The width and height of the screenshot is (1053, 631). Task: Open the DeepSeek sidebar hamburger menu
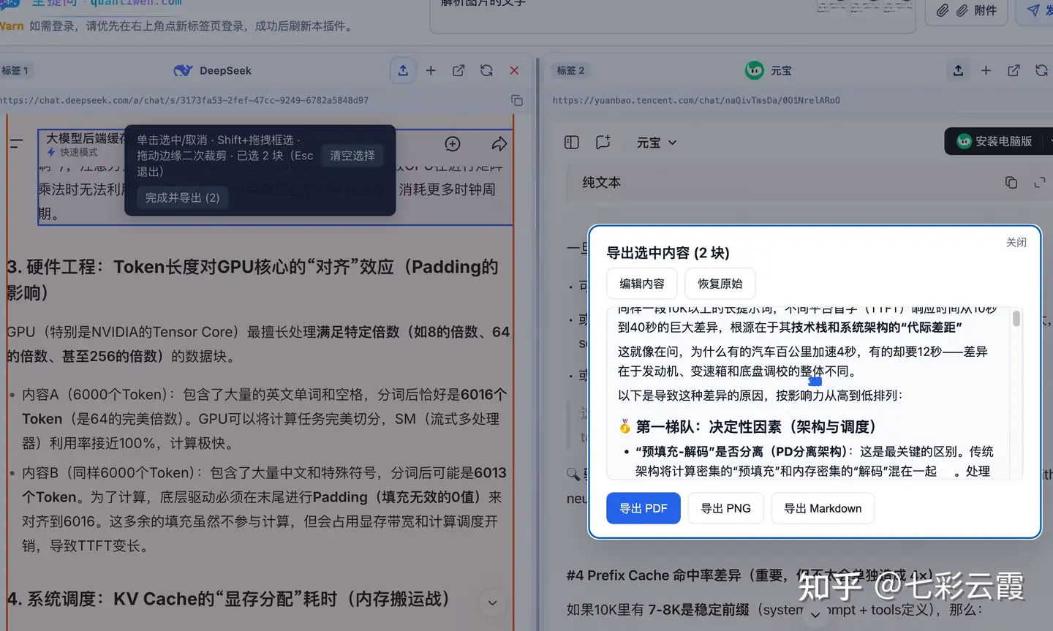pyautogui.click(x=16, y=143)
